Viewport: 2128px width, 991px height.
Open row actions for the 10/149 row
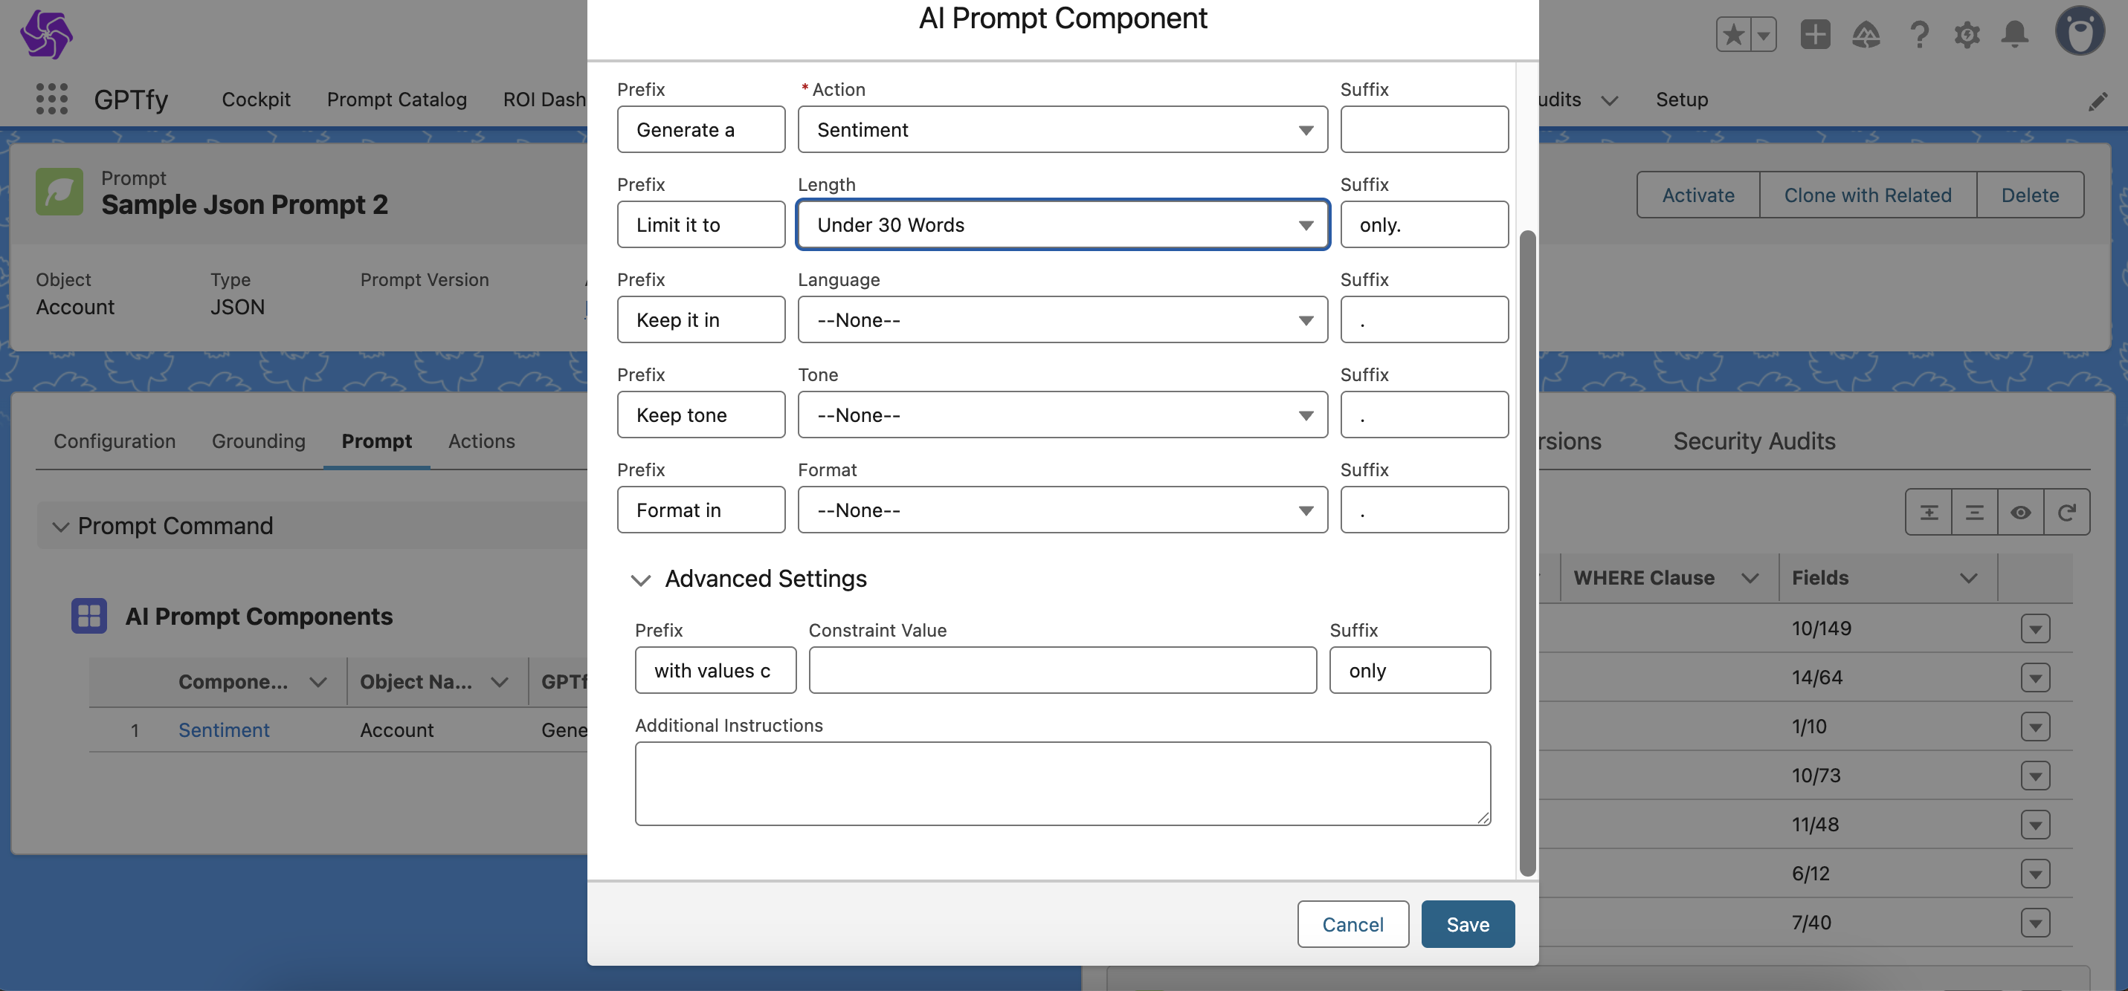point(2036,628)
